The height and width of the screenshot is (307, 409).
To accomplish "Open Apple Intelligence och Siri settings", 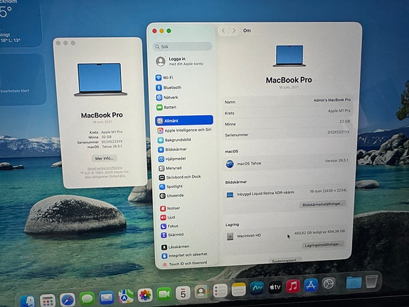I will click(x=185, y=130).
